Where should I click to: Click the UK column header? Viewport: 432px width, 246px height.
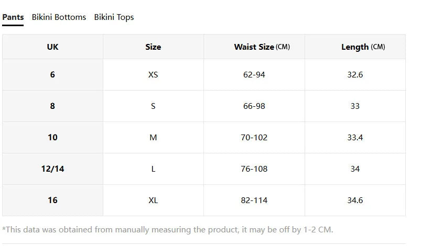52,47
